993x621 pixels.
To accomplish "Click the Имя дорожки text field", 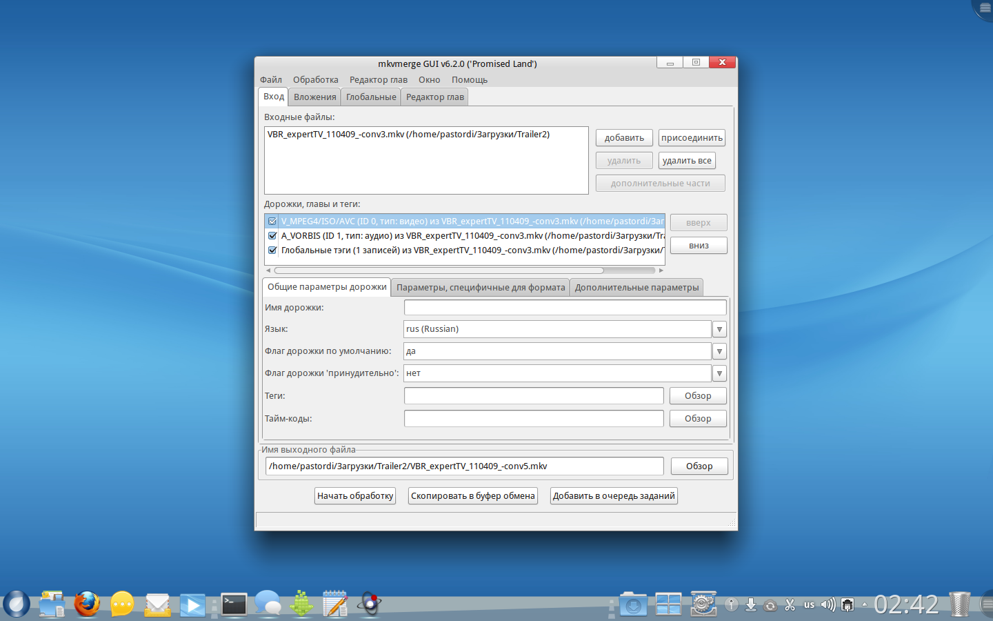I will pos(565,308).
